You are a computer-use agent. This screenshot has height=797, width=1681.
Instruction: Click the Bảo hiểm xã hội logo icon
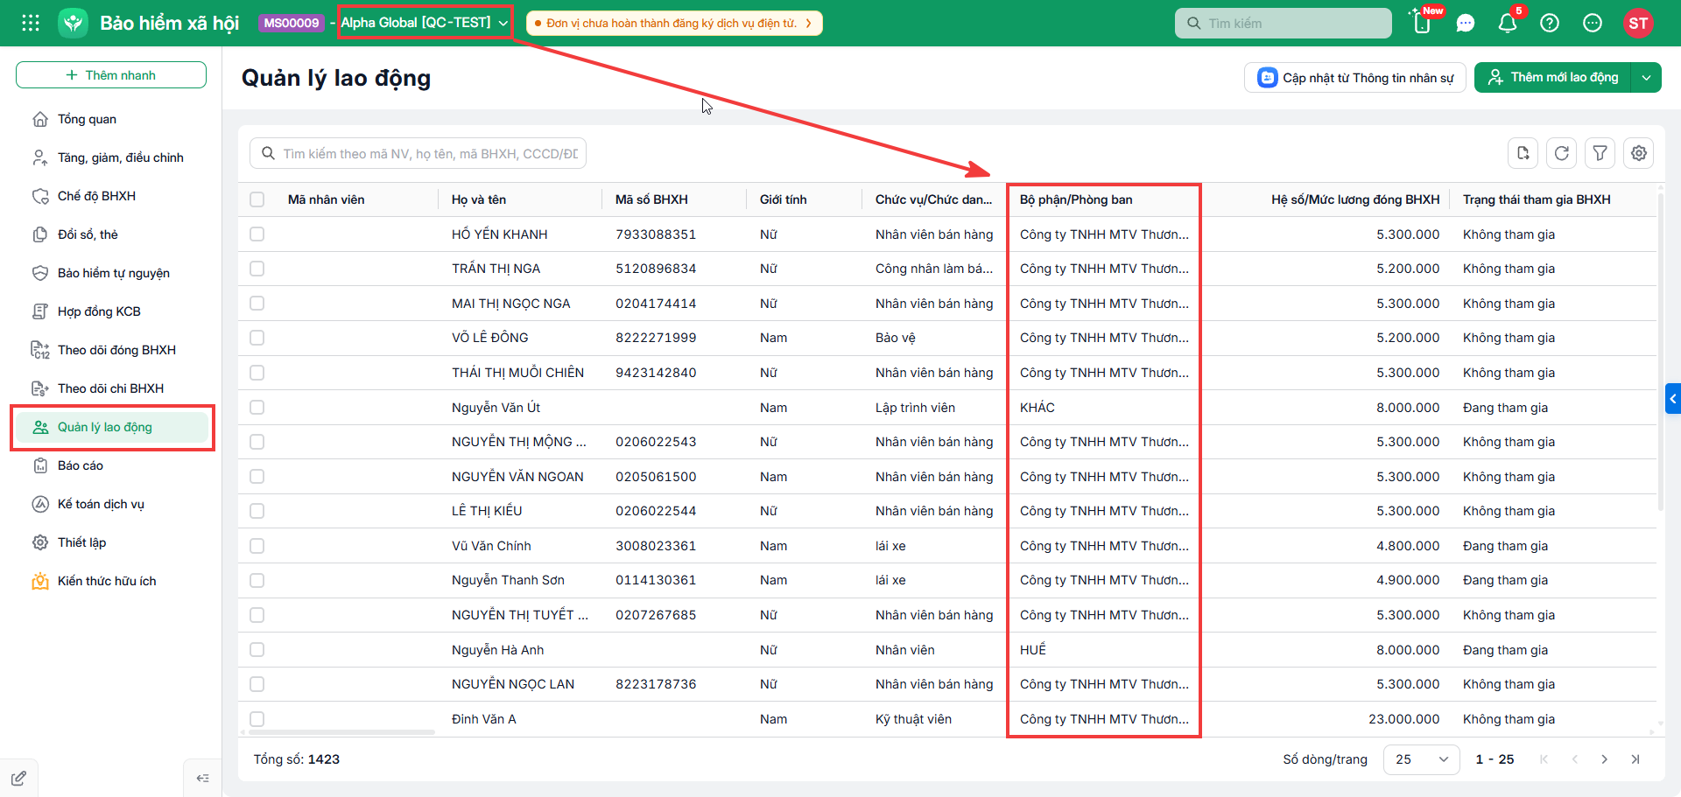click(x=74, y=23)
